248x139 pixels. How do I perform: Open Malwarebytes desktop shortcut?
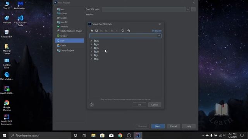coord(20,5)
